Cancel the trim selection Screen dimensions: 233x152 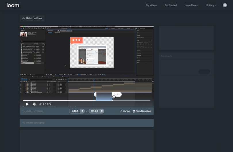[125, 111]
